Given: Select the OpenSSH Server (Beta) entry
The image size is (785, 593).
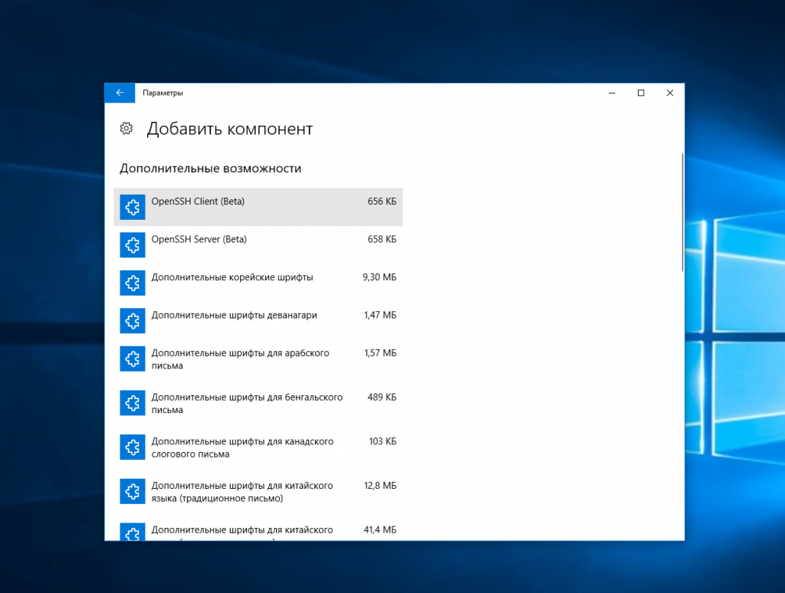Looking at the screenshot, I should point(258,245).
